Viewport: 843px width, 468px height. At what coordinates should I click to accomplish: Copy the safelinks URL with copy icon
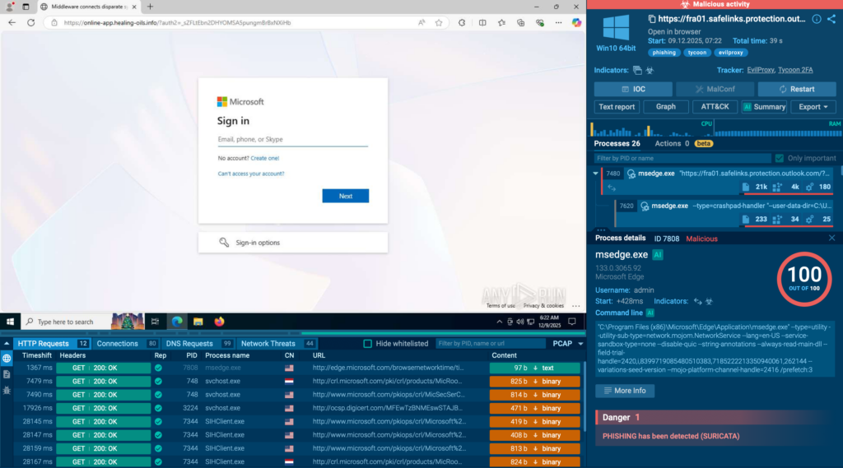(x=652, y=19)
